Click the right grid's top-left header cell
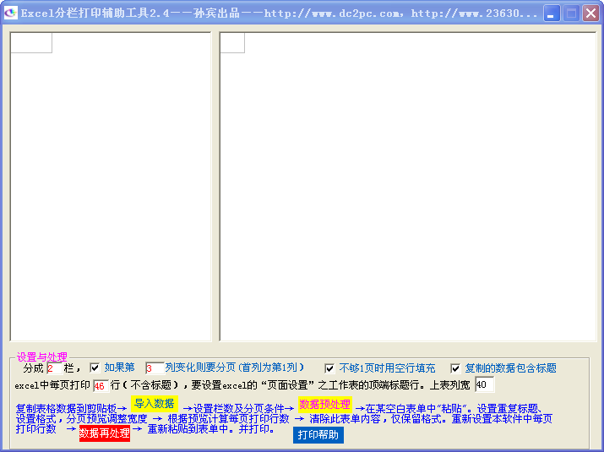Image resolution: width=604 pixels, height=452 pixels. click(232, 43)
